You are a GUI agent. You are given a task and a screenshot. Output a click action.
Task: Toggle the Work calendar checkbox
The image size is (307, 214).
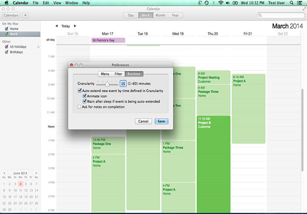coord(7,34)
